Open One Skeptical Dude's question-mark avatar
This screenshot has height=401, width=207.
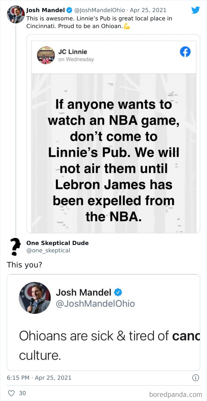pos(16,246)
